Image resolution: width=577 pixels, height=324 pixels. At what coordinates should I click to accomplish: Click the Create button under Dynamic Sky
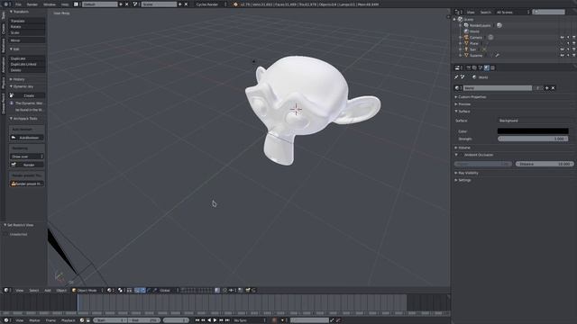click(26, 95)
